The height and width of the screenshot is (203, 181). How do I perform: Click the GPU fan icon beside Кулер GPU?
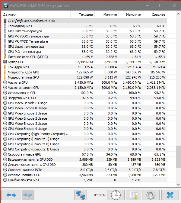pos(5,62)
